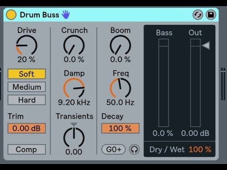The width and height of the screenshot is (227, 170).
Task: Click the Bass meter bar
Action: click(164, 83)
